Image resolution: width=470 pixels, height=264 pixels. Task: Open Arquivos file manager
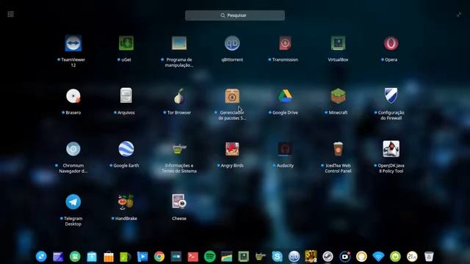point(126,96)
